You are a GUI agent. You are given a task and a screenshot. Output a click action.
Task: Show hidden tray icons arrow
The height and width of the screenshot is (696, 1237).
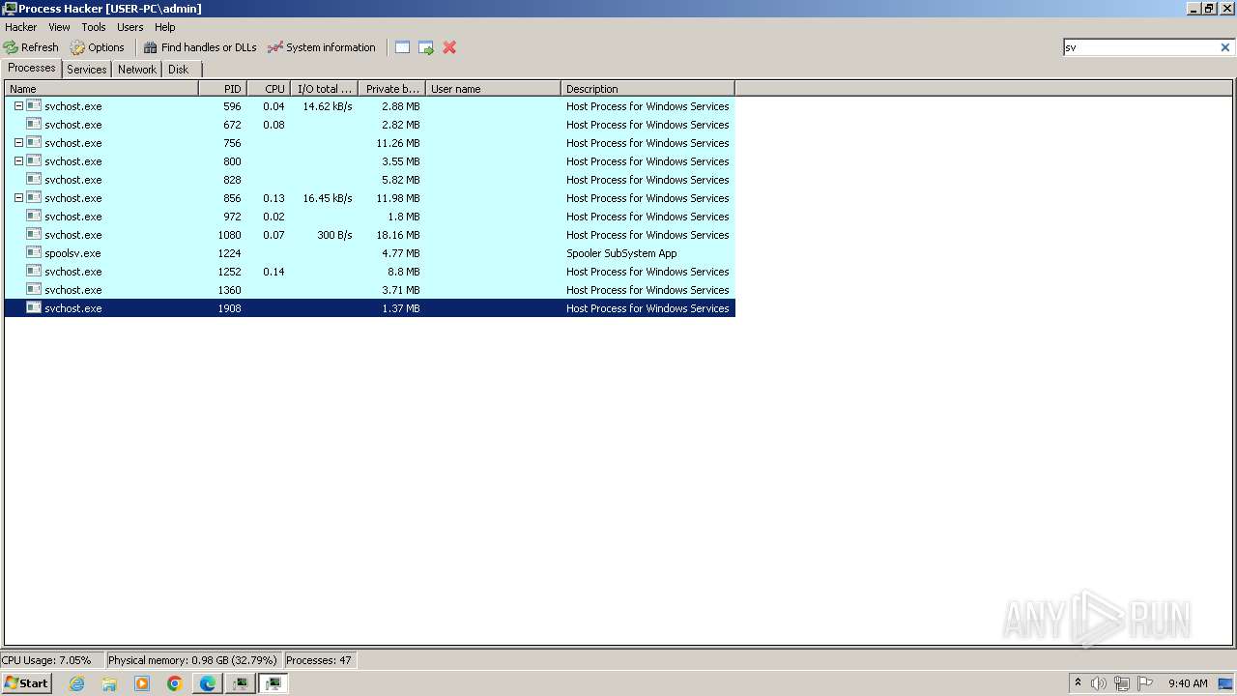[1078, 682]
